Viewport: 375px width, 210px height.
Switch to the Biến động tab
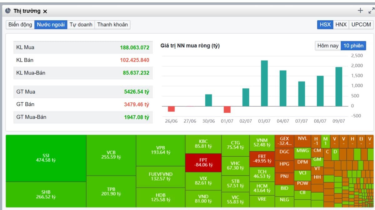20,25
